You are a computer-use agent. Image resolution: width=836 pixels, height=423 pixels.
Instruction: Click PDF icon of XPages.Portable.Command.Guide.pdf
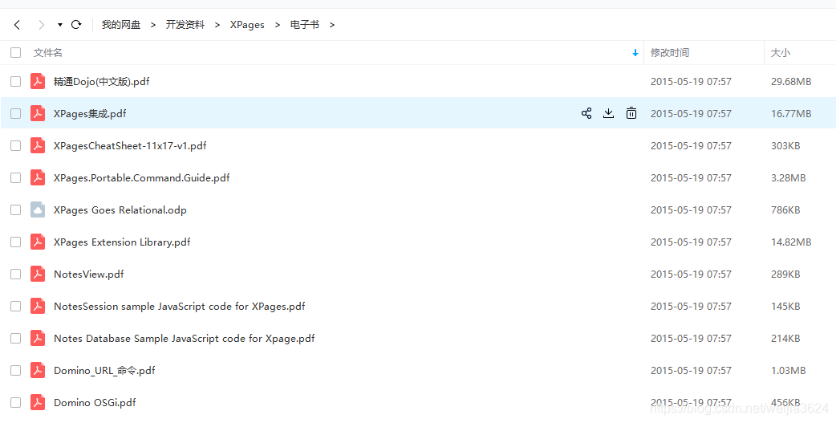pos(38,177)
